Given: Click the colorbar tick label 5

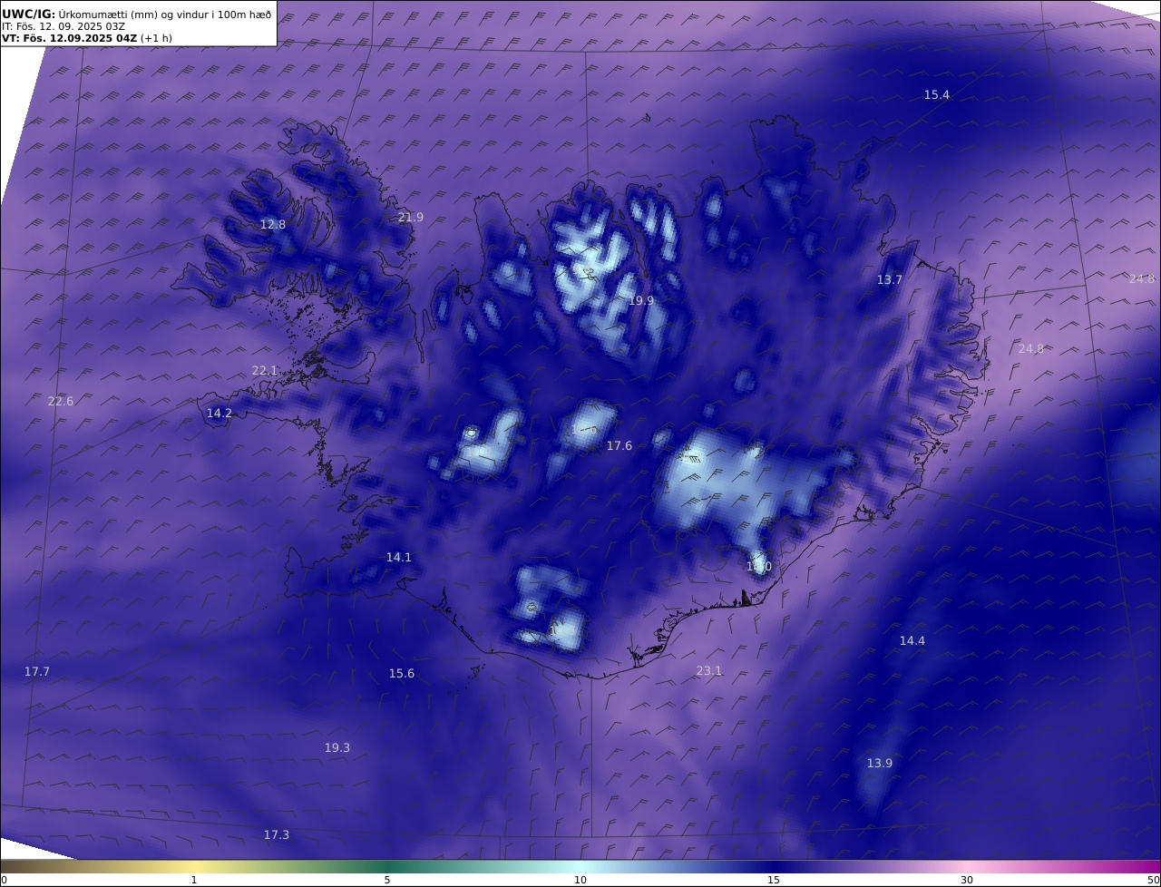Looking at the screenshot, I should 387,880.
